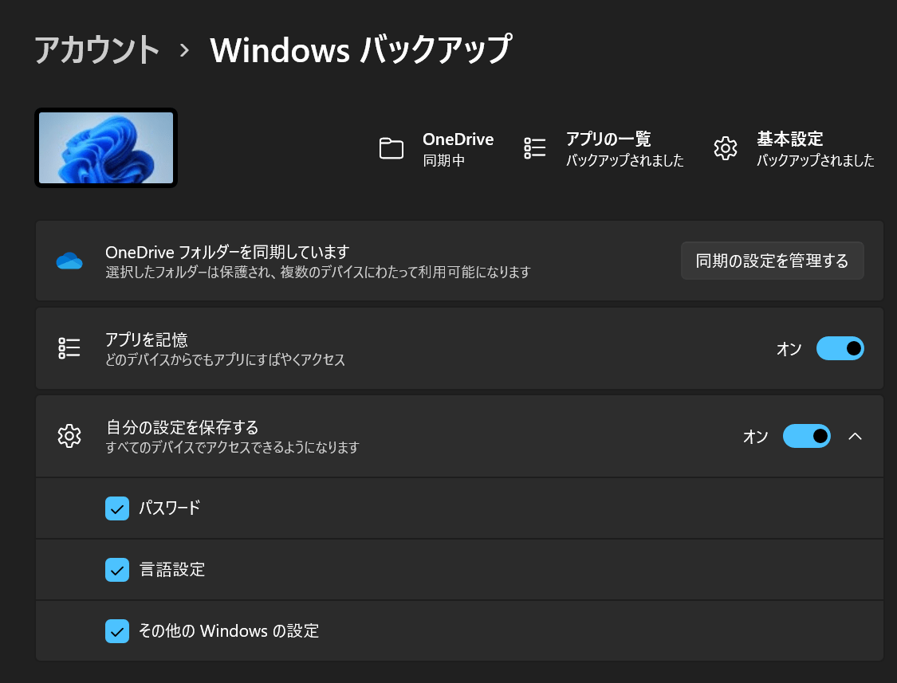Click the パスワード label
Viewport: 897px width, 683px height.
pos(169,508)
